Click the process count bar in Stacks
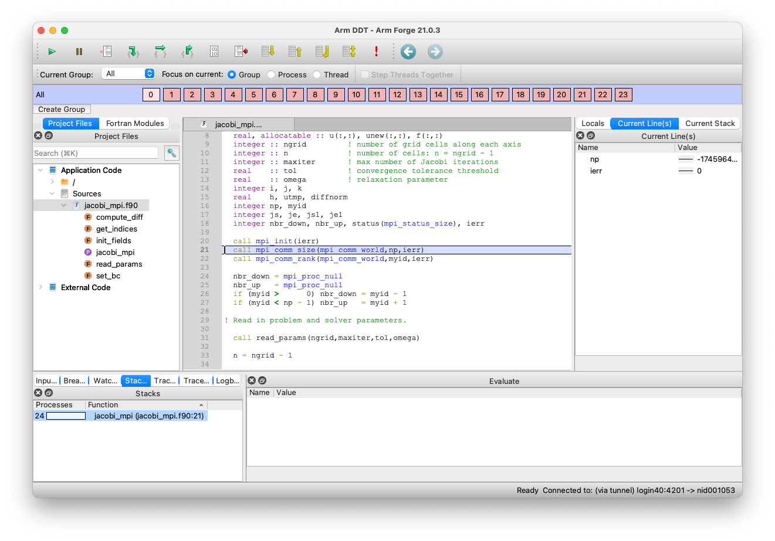The image size is (775, 541). point(66,416)
